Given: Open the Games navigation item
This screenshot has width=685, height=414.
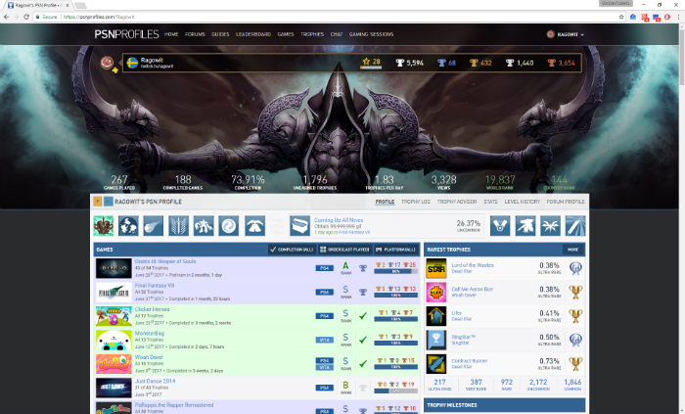Looking at the screenshot, I should click(x=286, y=34).
